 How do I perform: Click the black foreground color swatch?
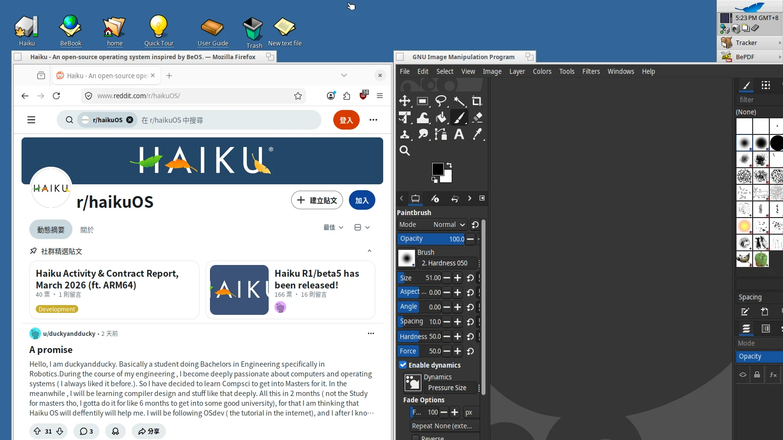coord(437,169)
